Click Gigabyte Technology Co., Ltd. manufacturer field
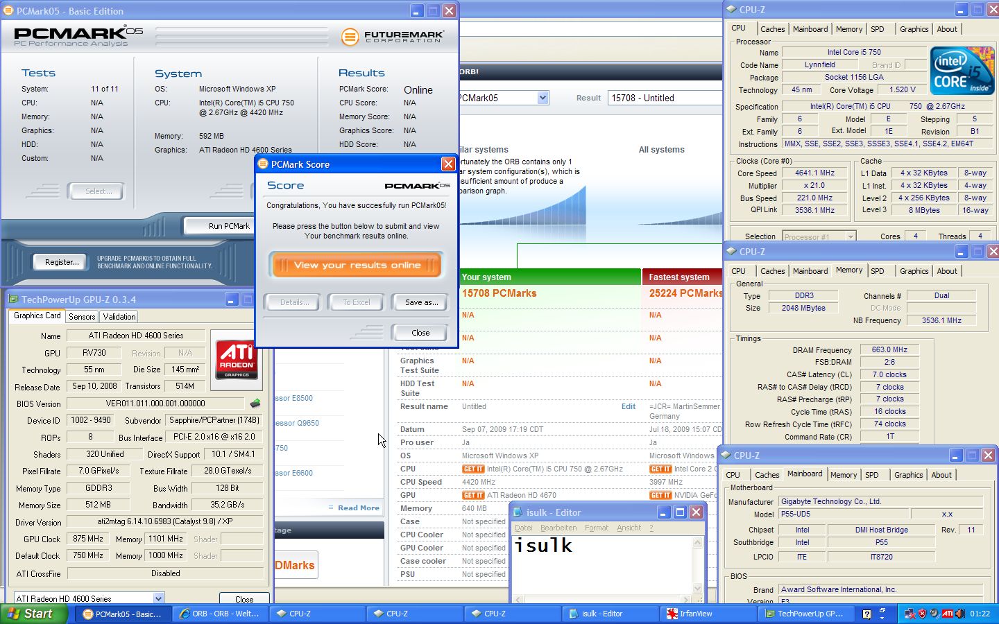 [x=880, y=501]
